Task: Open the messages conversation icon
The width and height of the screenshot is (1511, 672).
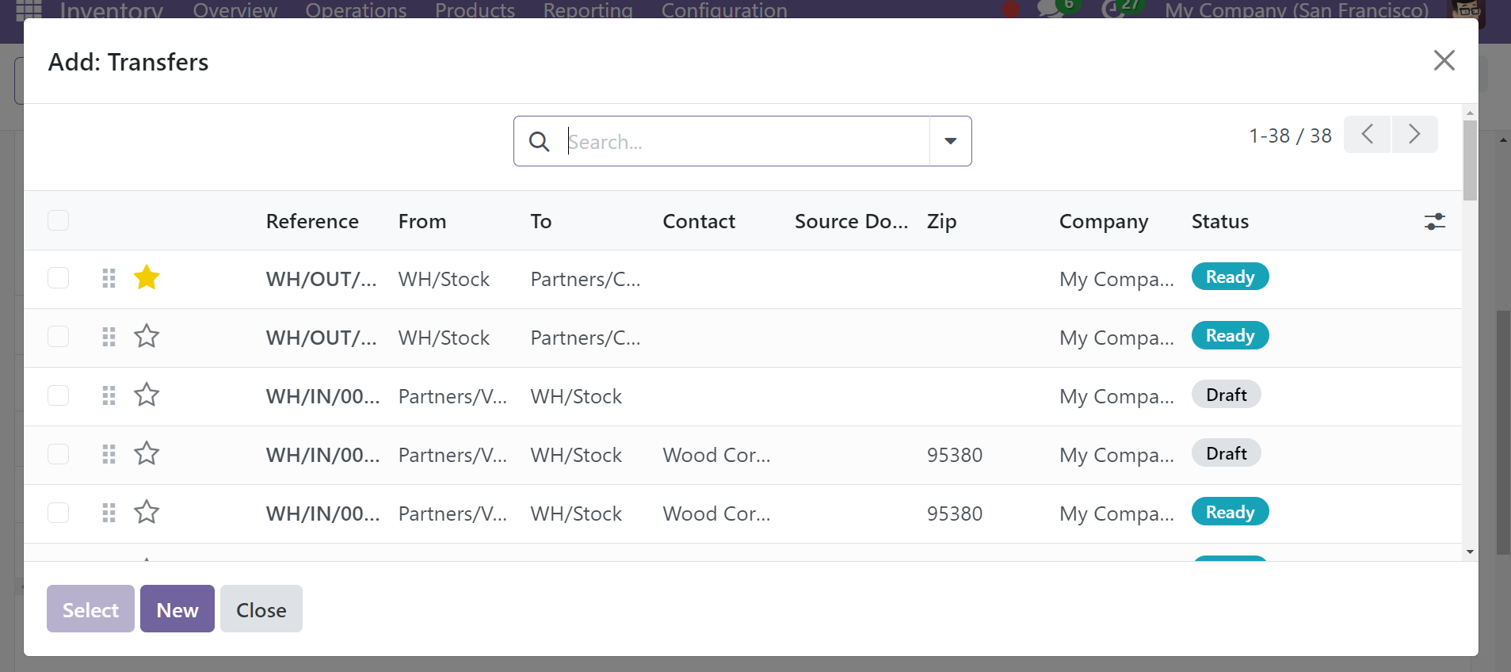Action: click(1051, 10)
